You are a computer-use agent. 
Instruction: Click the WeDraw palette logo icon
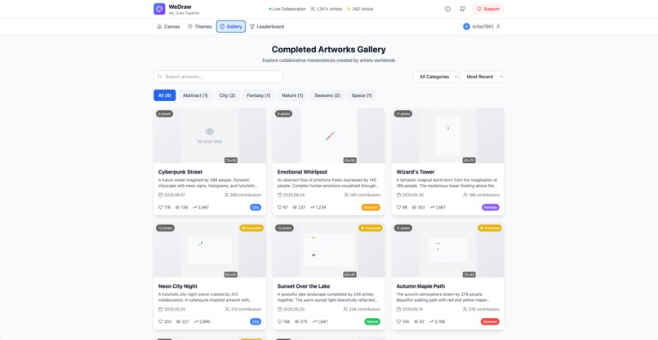pos(159,9)
